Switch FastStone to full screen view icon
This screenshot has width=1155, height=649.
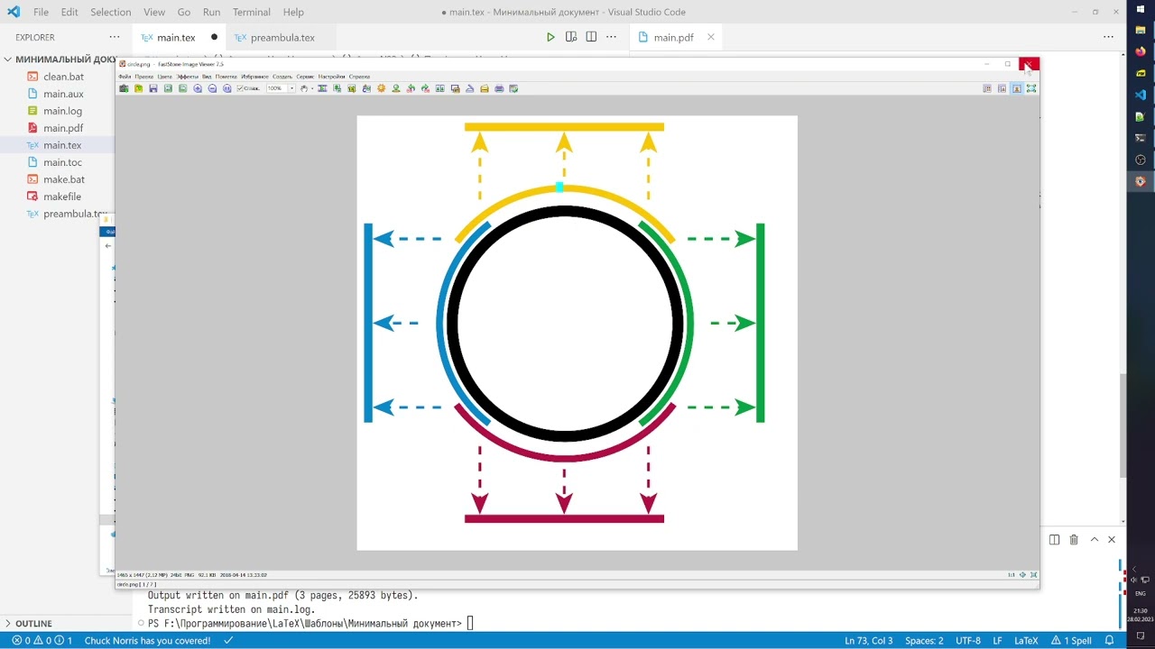click(x=1031, y=88)
